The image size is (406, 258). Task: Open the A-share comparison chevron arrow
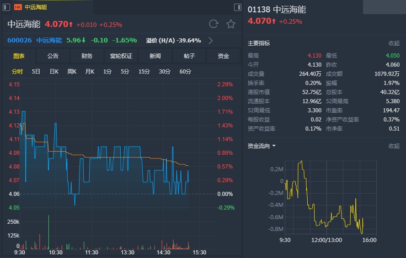[x=211, y=41]
